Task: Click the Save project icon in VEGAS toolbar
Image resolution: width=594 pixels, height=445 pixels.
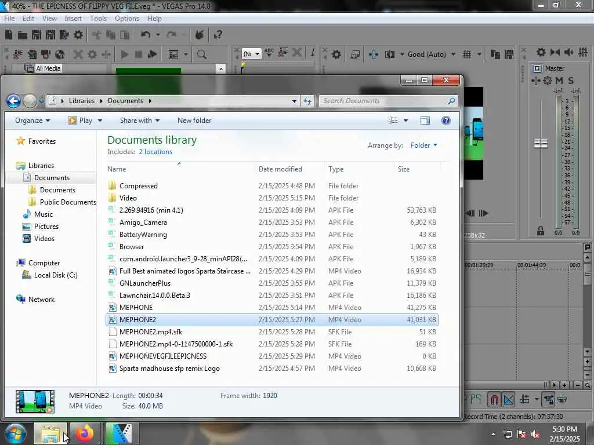Action: click(37, 35)
